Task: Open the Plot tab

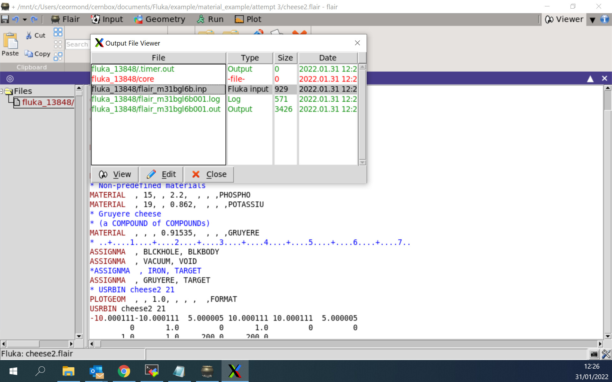Action: pyautogui.click(x=248, y=19)
